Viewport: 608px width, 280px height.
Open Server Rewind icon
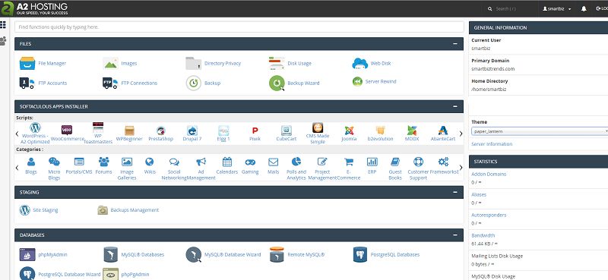(x=357, y=82)
